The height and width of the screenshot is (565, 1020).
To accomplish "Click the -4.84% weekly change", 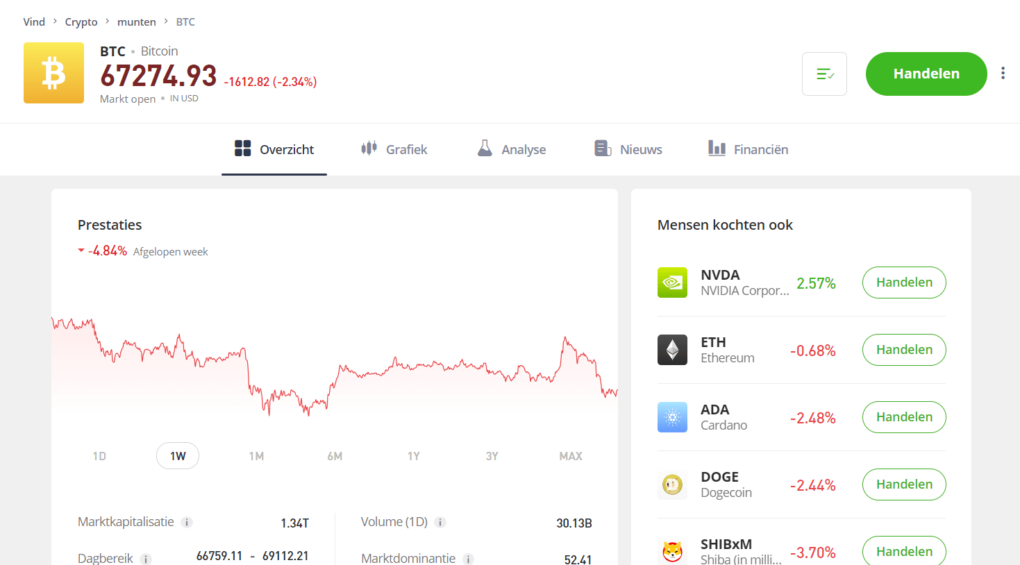I will 108,251.
